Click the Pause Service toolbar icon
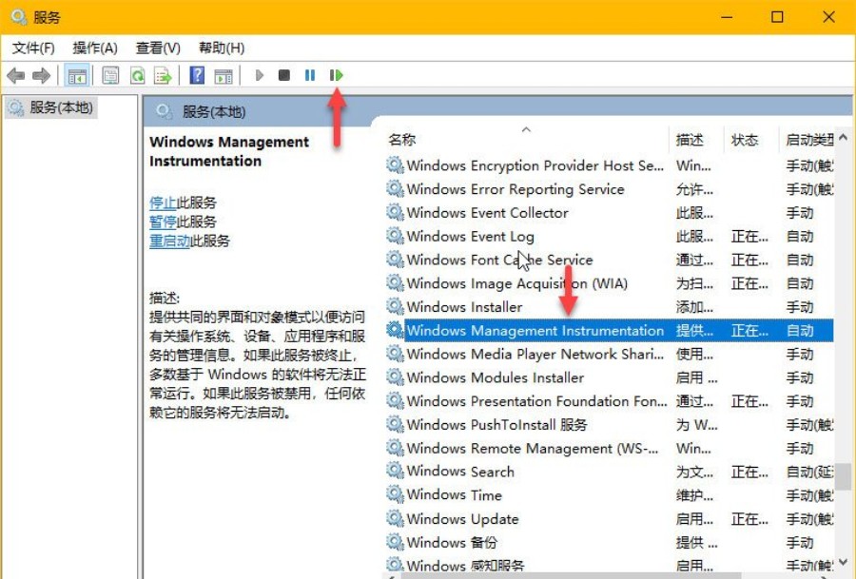The width and height of the screenshot is (856, 579). pyautogui.click(x=309, y=75)
